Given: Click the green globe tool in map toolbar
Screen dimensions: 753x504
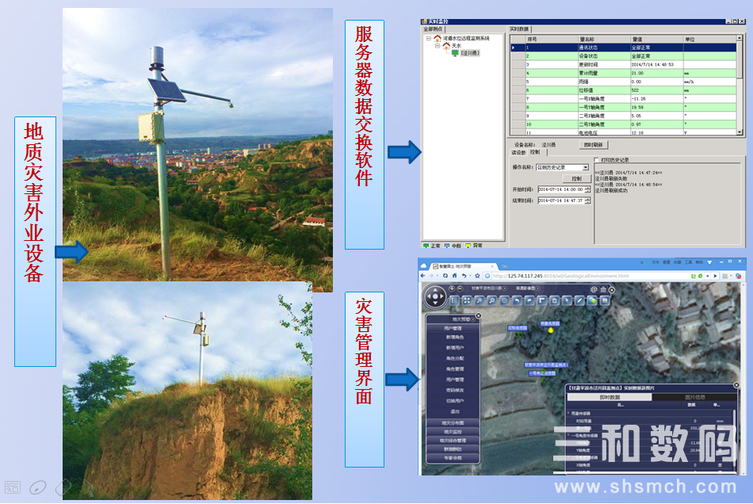Looking at the screenshot, I should pos(592,300).
